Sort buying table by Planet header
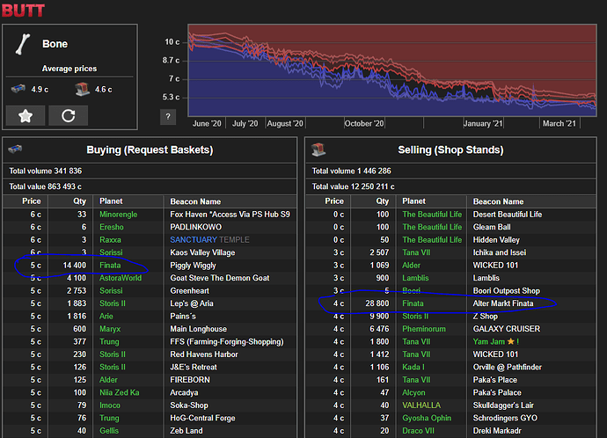607x438 pixels. coord(111,201)
